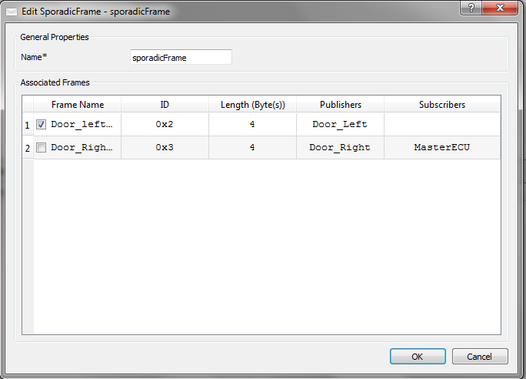The height and width of the screenshot is (379, 526).
Task: Check the Door_Righ frame checkbox
Action: tap(41, 147)
